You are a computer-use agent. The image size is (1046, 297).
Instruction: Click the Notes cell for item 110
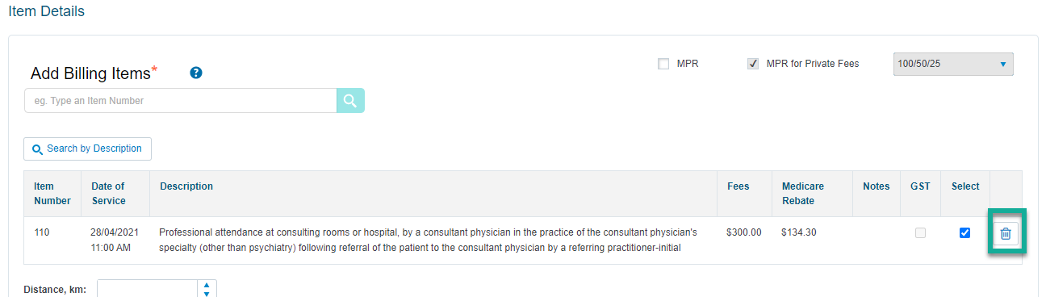coord(876,240)
